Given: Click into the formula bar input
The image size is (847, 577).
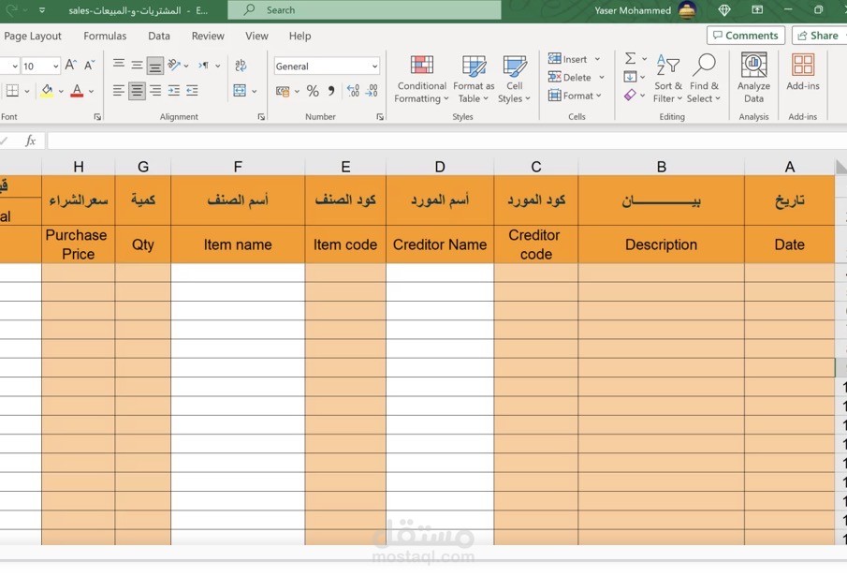Looking at the screenshot, I should coord(447,141).
